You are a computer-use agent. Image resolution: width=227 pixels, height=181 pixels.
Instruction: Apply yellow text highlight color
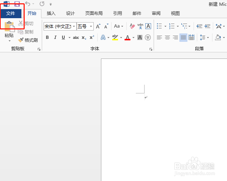pos(115,37)
